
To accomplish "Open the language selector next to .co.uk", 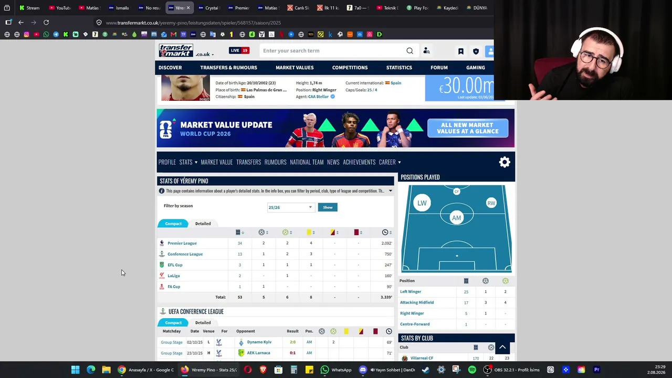I will click(205, 54).
